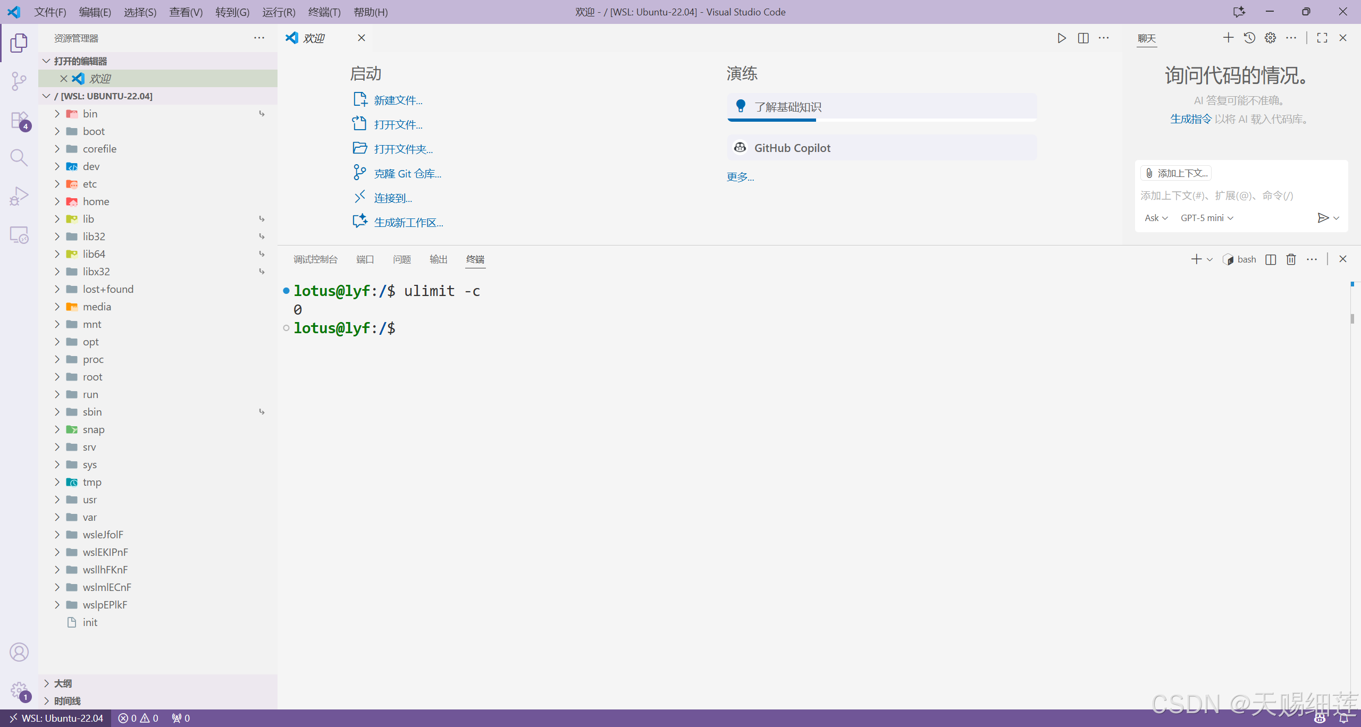Switch to the 输出 panel tab
The width and height of the screenshot is (1361, 727).
[x=438, y=259]
